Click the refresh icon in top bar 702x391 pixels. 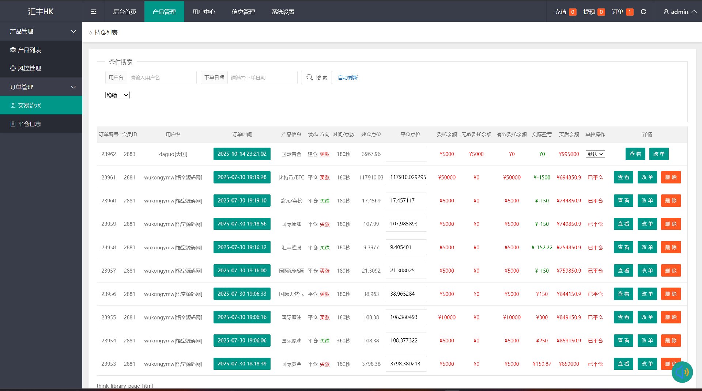point(643,12)
